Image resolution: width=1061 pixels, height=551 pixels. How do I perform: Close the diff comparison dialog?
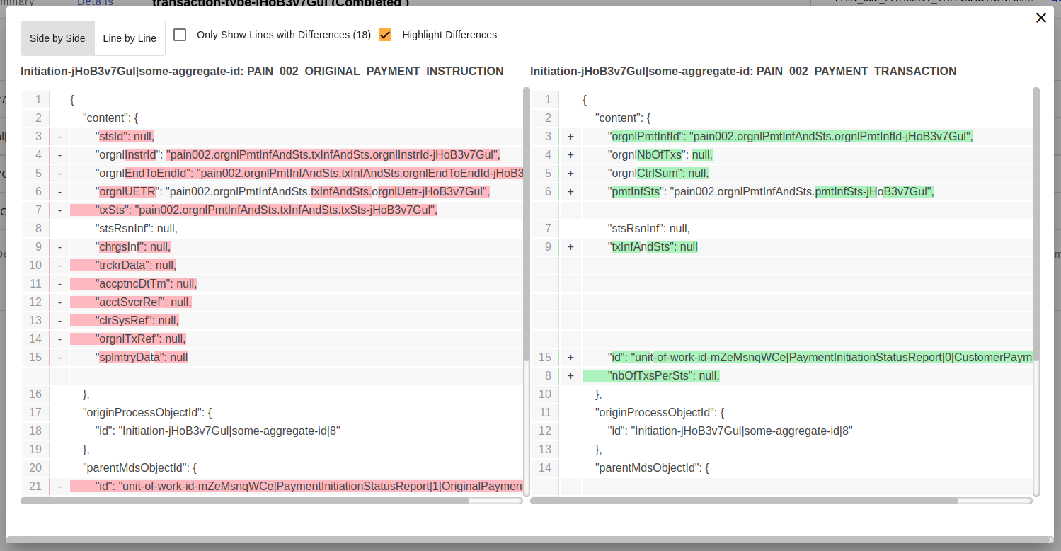(1040, 18)
